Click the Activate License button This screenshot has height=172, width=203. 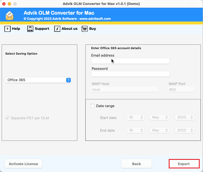tap(23, 164)
